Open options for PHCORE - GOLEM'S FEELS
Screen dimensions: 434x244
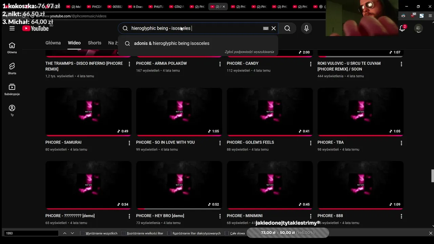pos(311,143)
